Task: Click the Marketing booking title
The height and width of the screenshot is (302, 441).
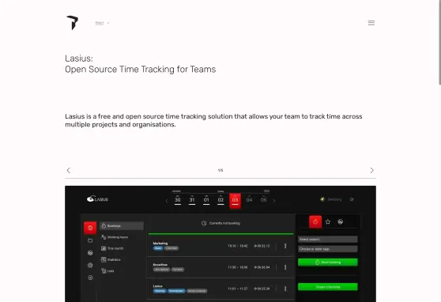Action: 160,243
